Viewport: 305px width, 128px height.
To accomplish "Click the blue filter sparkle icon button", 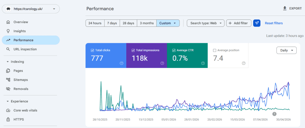I will pos(257,23).
